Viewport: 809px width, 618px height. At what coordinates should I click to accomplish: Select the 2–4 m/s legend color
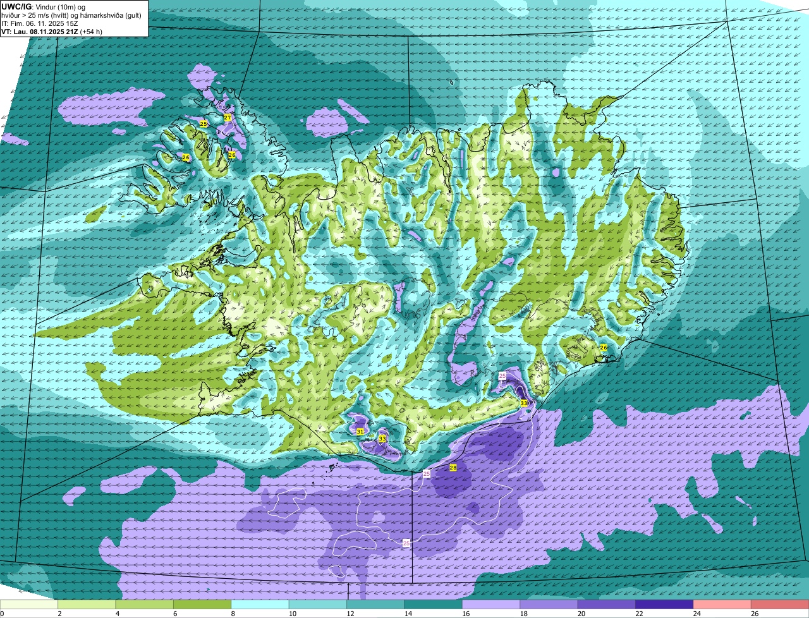pos(87,604)
